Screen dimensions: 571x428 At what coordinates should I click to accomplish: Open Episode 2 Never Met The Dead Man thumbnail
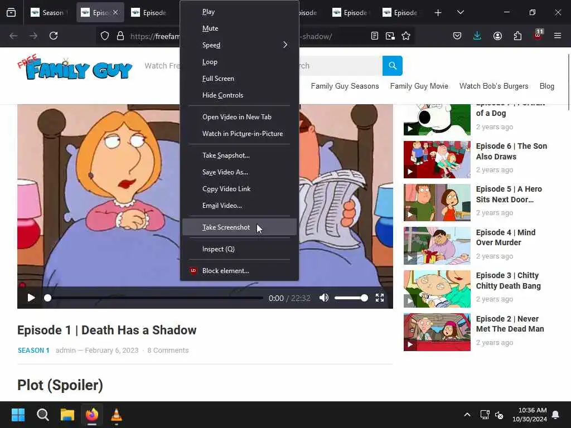(437, 332)
